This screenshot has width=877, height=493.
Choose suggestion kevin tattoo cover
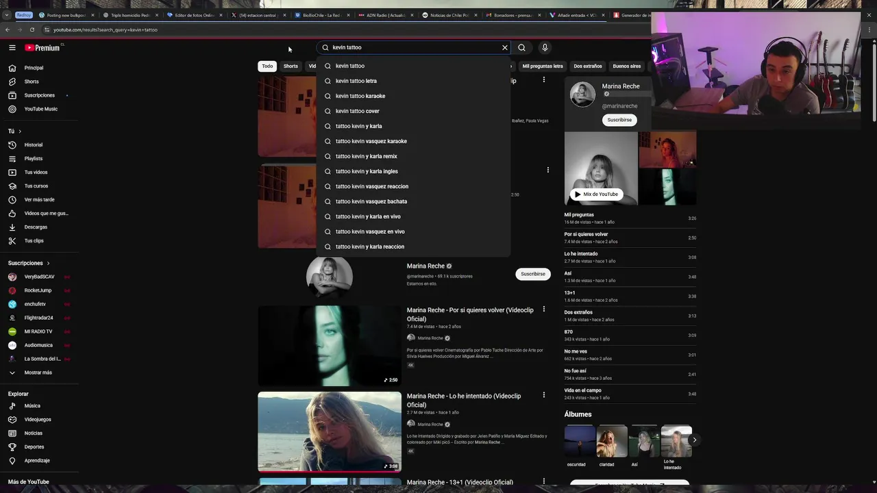(x=413, y=111)
